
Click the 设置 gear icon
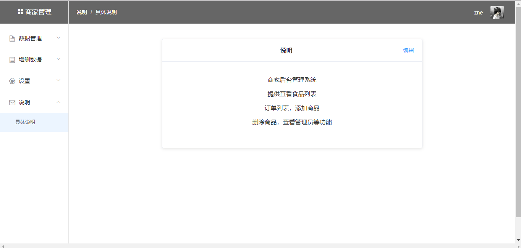11,81
